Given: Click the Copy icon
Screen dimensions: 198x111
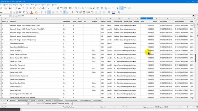Looking at the screenshot, I should 31,8.
